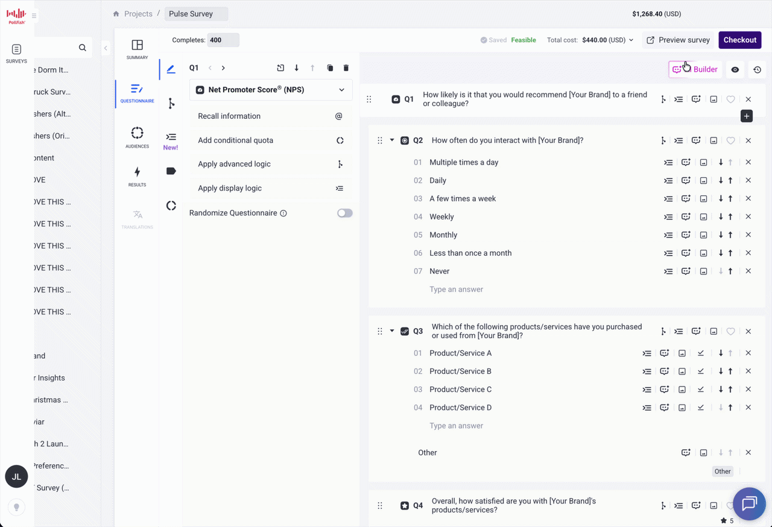The width and height of the screenshot is (772, 527).
Task: Favorite Q3 with the heart icon
Action: [730, 331]
